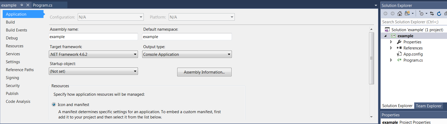
Task: Open the Configuration dropdown
Action: (111, 17)
